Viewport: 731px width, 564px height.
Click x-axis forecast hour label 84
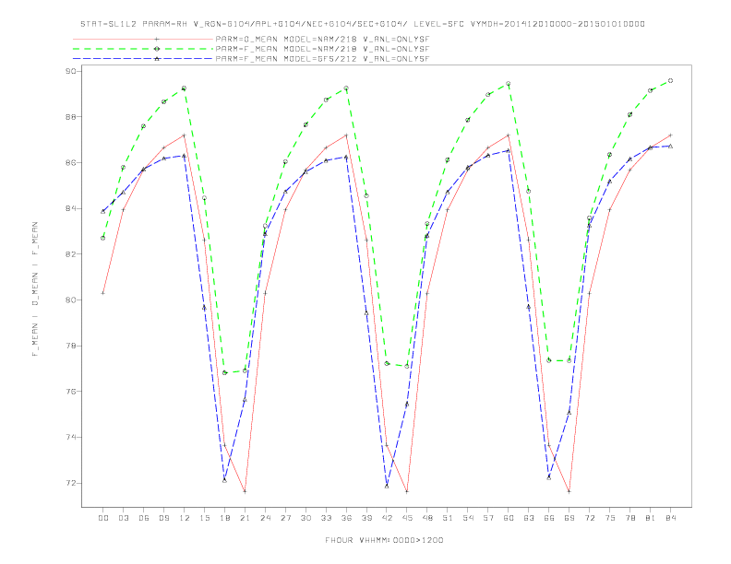click(x=671, y=518)
